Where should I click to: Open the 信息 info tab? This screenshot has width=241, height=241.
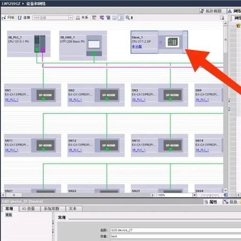(232, 202)
